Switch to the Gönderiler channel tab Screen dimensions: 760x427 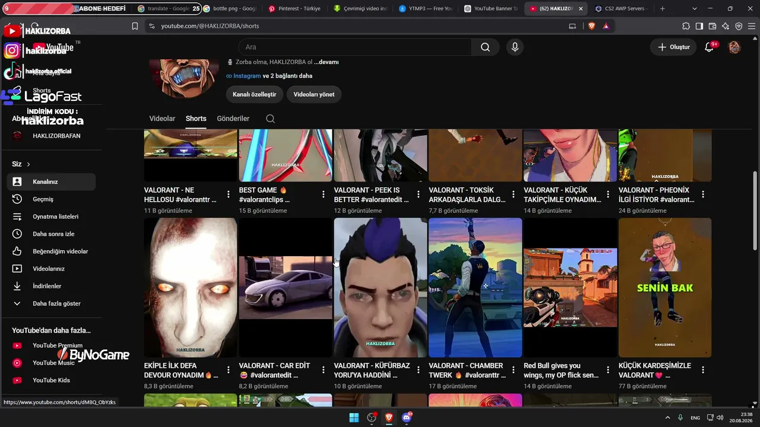[233, 119]
